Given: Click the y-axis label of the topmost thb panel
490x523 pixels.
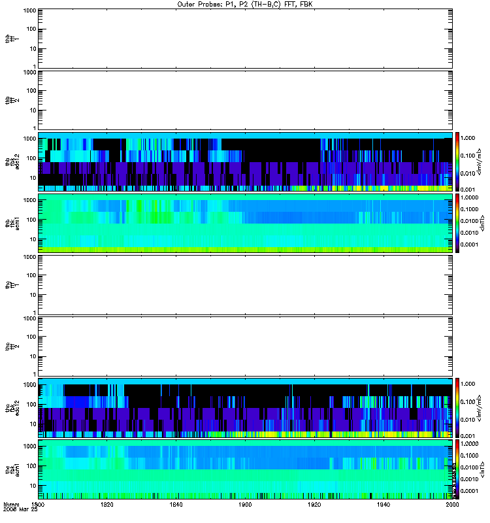Looking at the screenshot, I should tap(12, 39).
